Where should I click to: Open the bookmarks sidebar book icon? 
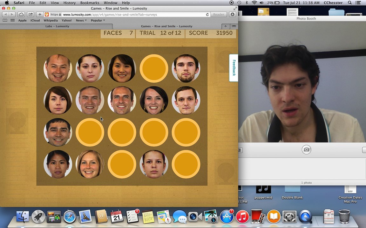5,21
